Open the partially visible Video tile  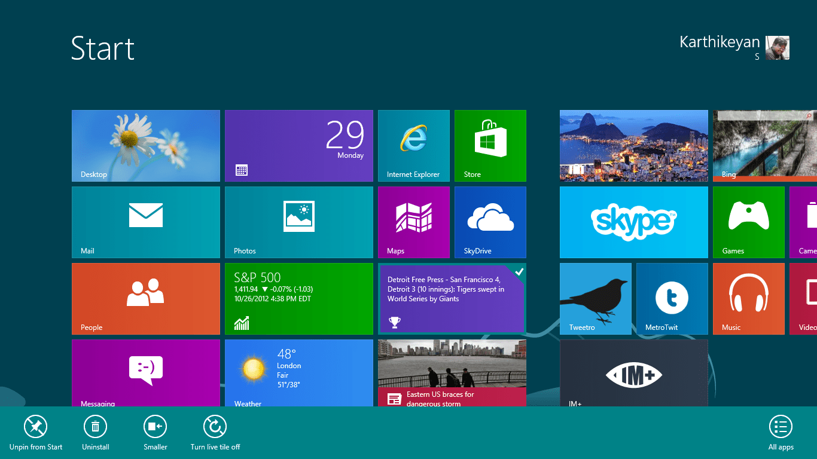click(803, 299)
